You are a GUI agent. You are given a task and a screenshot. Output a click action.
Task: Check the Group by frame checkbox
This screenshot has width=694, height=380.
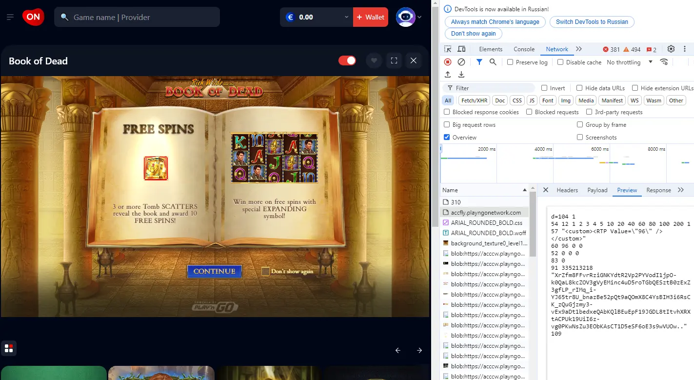[x=580, y=124]
